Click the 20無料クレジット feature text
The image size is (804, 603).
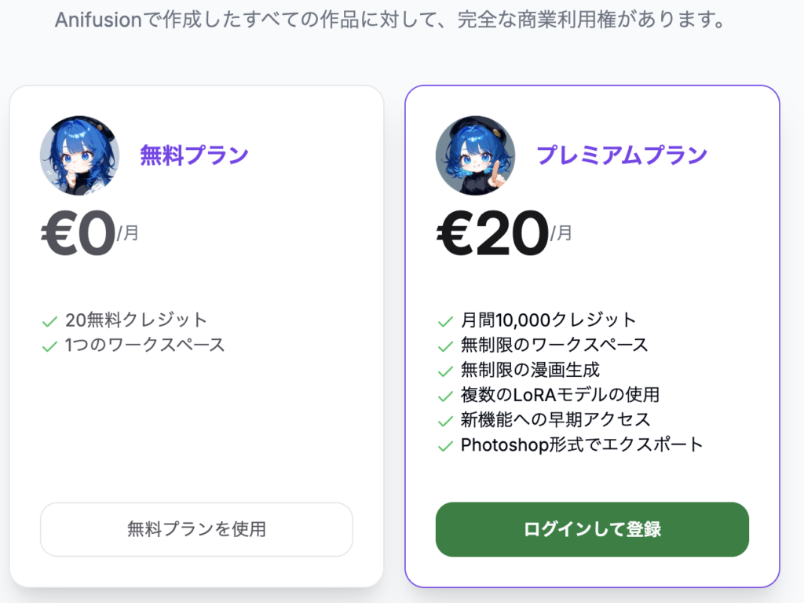pos(136,320)
